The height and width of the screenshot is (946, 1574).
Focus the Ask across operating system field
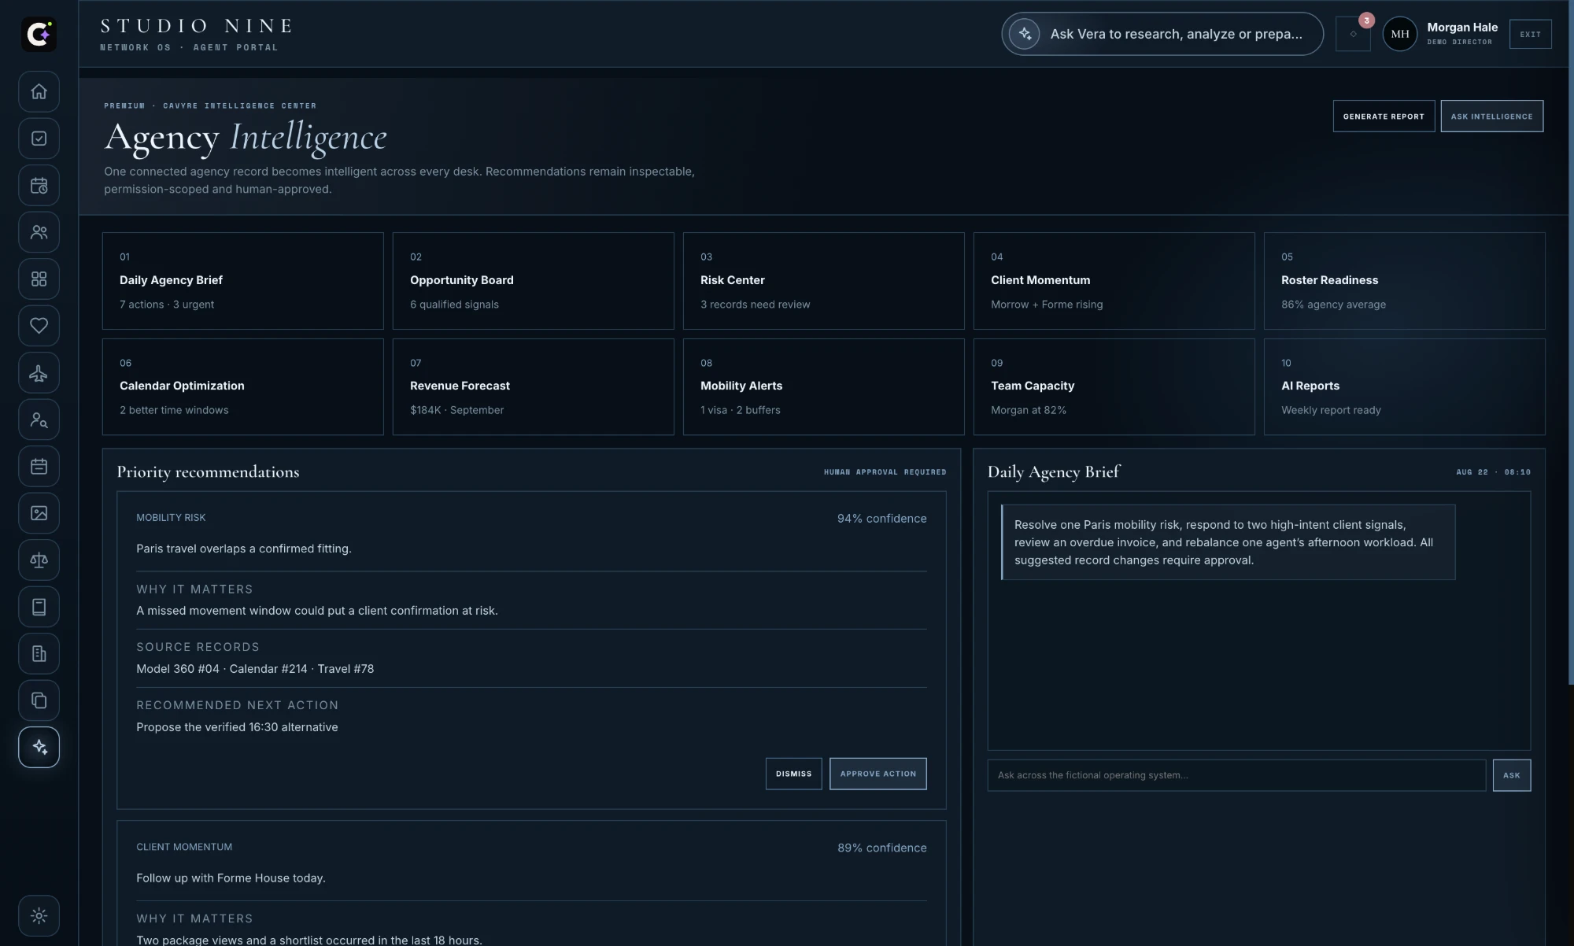click(1236, 775)
